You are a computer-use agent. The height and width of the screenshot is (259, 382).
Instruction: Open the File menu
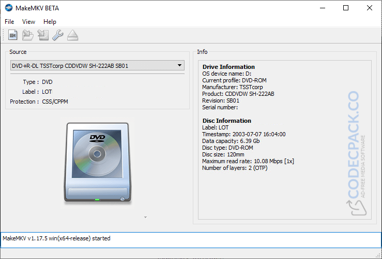point(9,22)
